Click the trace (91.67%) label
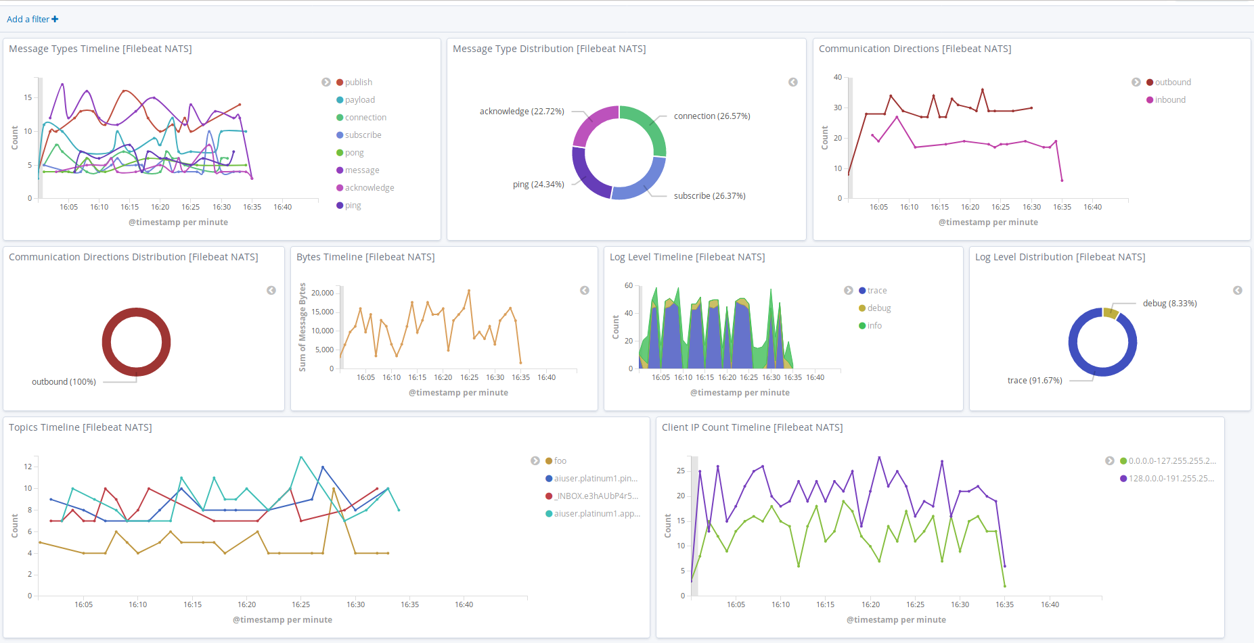This screenshot has width=1254, height=643. 1035,380
